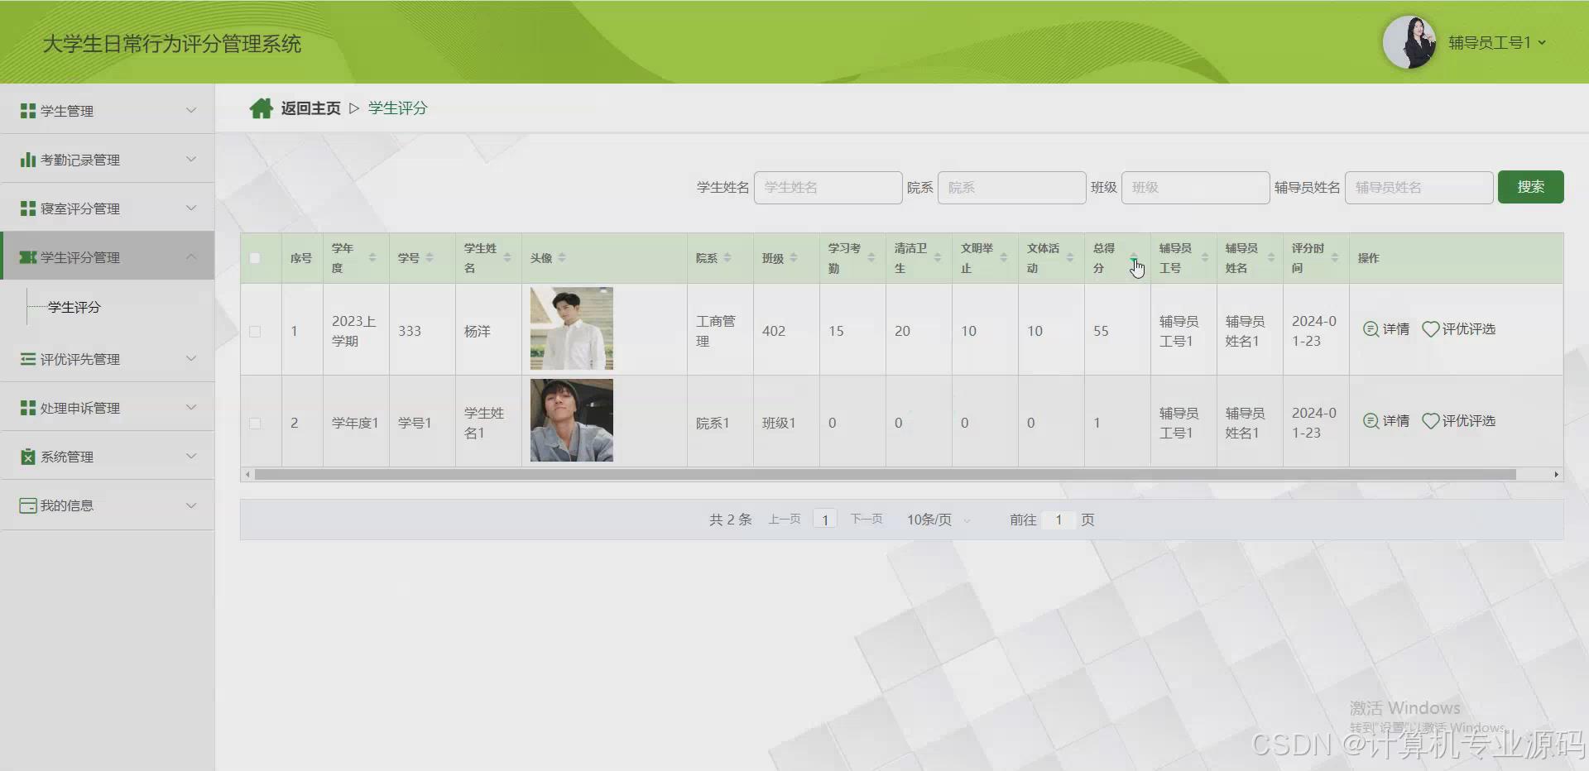Click the 前往 page number input
This screenshot has height=771, width=1589.
click(x=1059, y=520)
